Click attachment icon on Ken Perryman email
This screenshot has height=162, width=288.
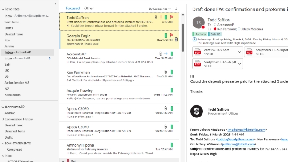166,72
